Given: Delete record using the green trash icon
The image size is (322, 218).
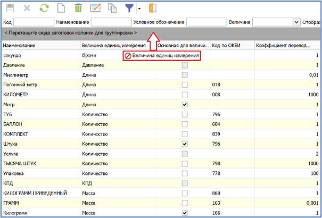Looking at the screenshot, I should tap(78, 8).
